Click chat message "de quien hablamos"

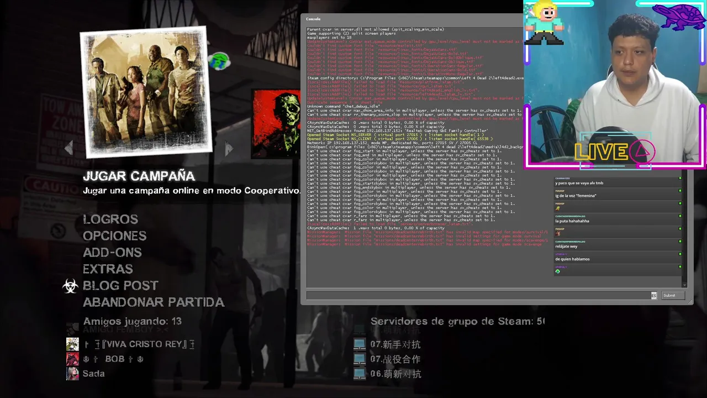click(x=572, y=259)
